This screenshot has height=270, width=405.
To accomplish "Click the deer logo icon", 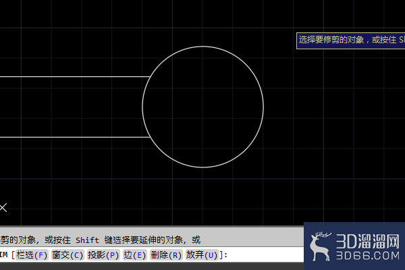I will tap(320, 246).
